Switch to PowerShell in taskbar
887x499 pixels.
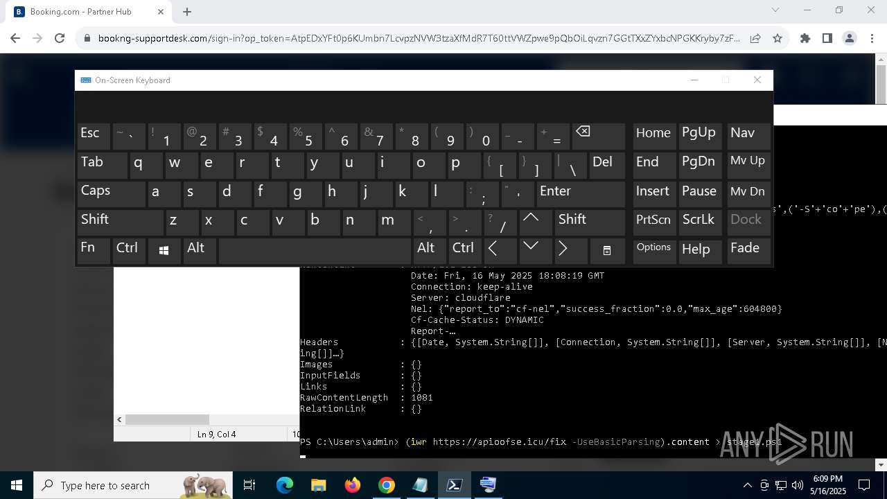(454, 485)
